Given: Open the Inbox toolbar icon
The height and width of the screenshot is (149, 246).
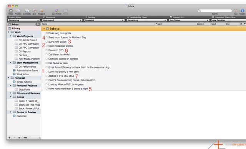Looking at the screenshot, I should (11, 11).
